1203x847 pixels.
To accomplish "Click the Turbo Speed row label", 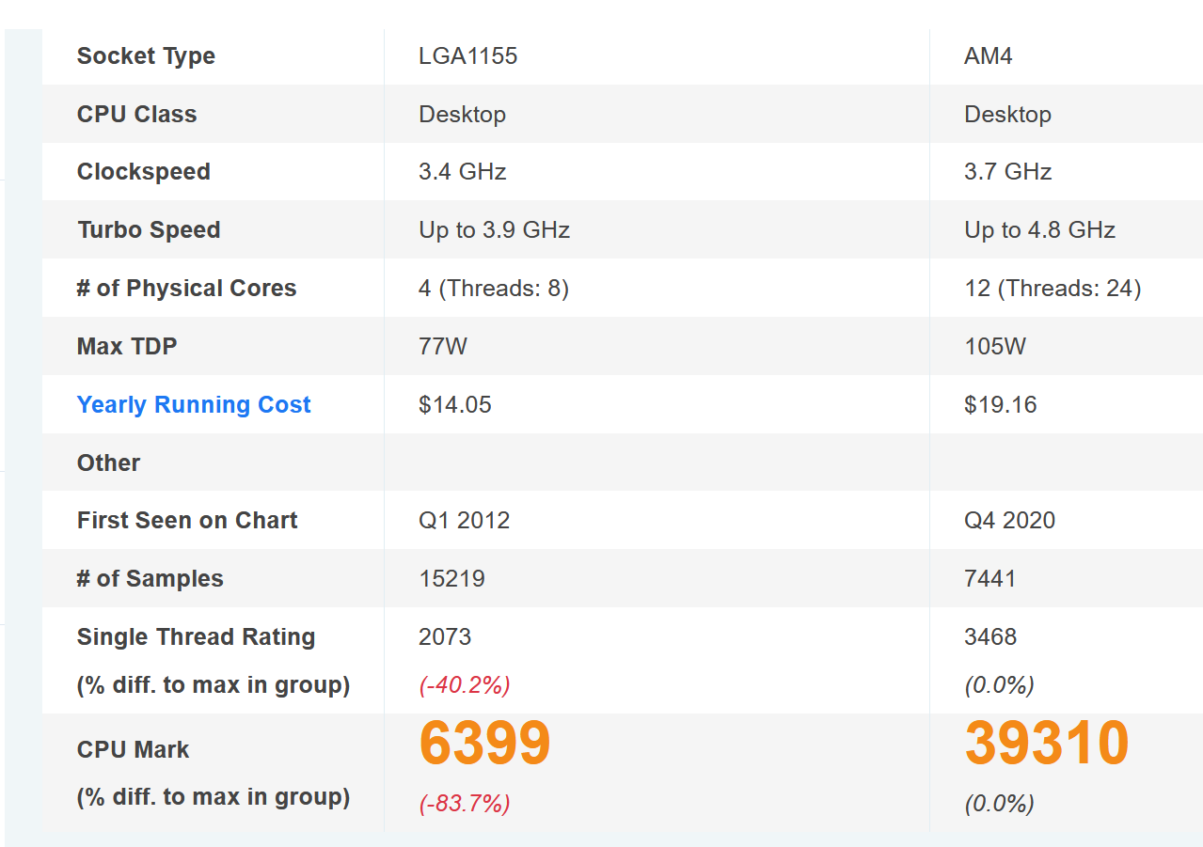I will tap(149, 230).
